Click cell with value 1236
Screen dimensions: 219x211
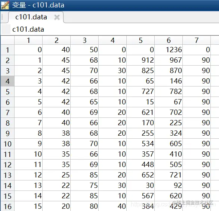point(169,50)
